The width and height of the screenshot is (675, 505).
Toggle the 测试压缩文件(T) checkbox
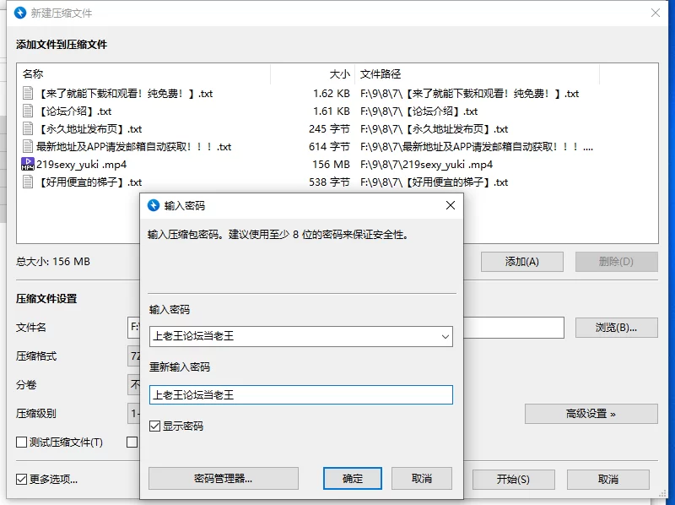pyautogui.click(x=21, y=443)
